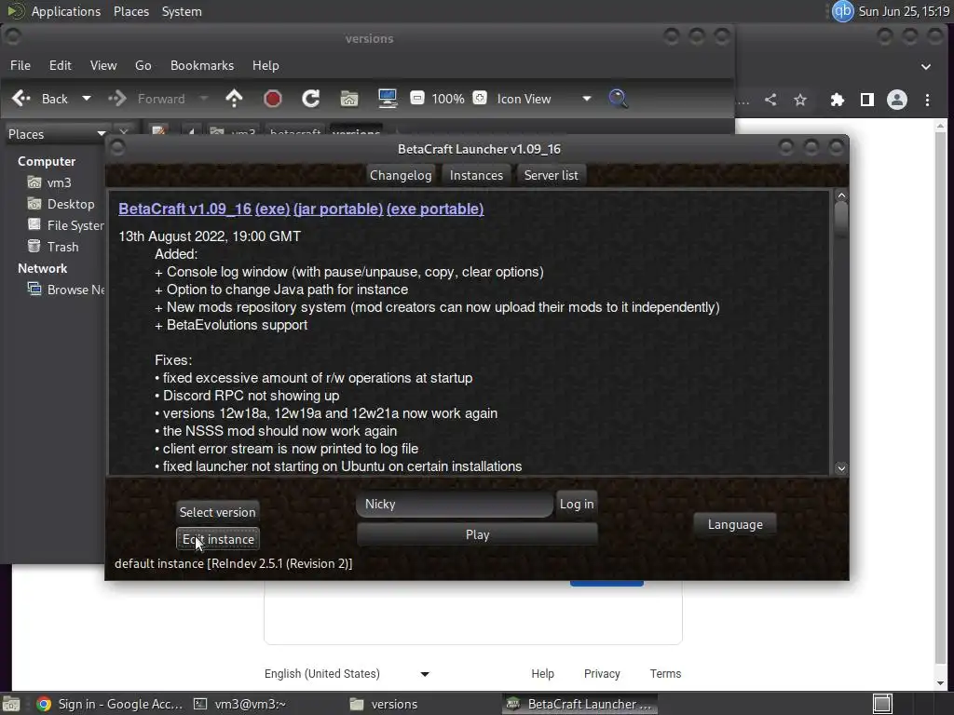Click Edit instance button
The width and height of the screenshot is (954, 715).
point(218,539)
